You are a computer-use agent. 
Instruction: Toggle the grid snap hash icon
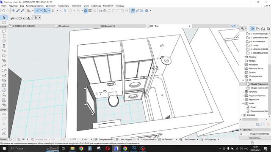pos(53,11)
